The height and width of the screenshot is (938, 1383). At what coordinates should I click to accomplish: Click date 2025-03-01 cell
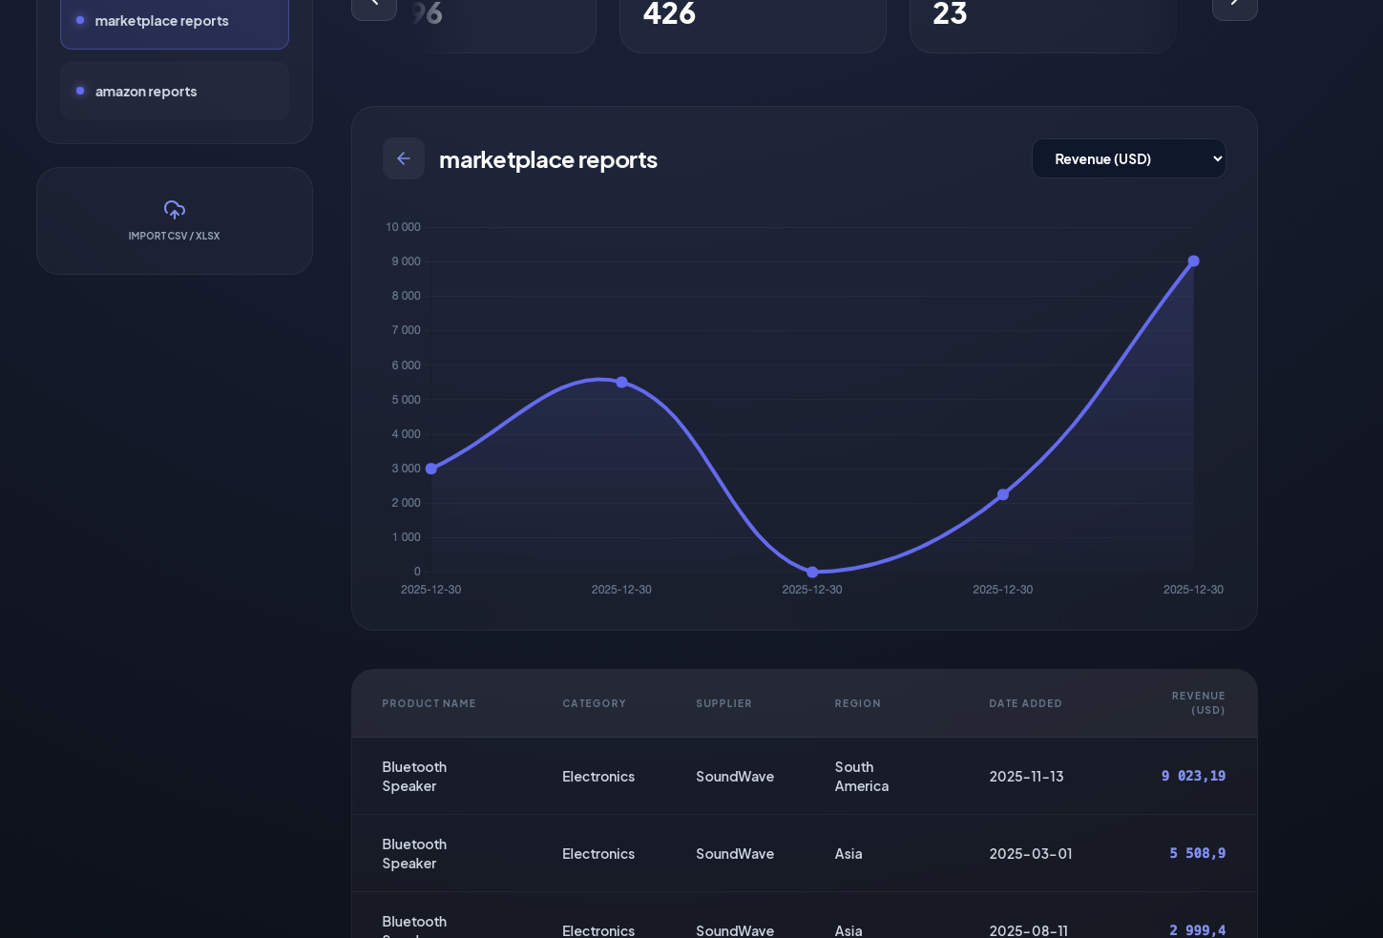(1031, 854)
